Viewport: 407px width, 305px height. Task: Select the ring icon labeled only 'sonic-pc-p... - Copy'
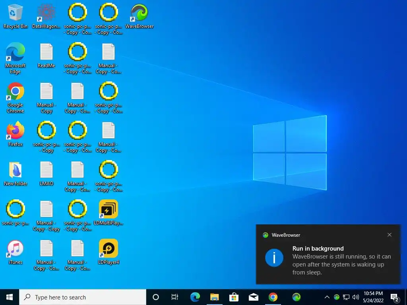click(x=46, y=137)
